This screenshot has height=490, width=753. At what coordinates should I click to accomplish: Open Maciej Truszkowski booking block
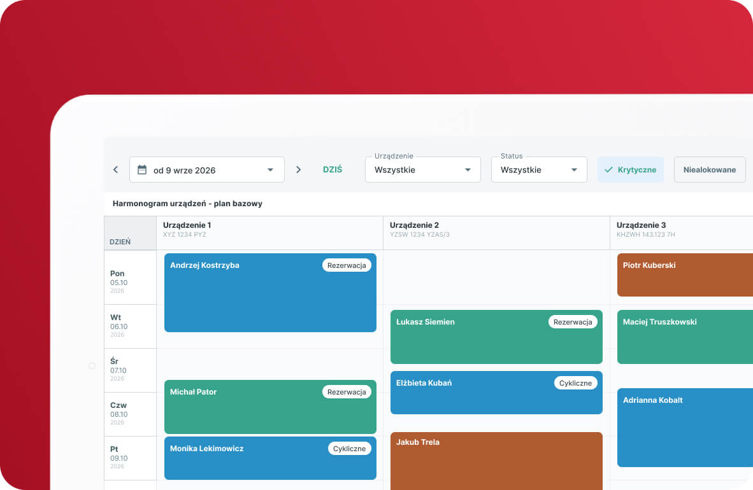tap(685, 337)
